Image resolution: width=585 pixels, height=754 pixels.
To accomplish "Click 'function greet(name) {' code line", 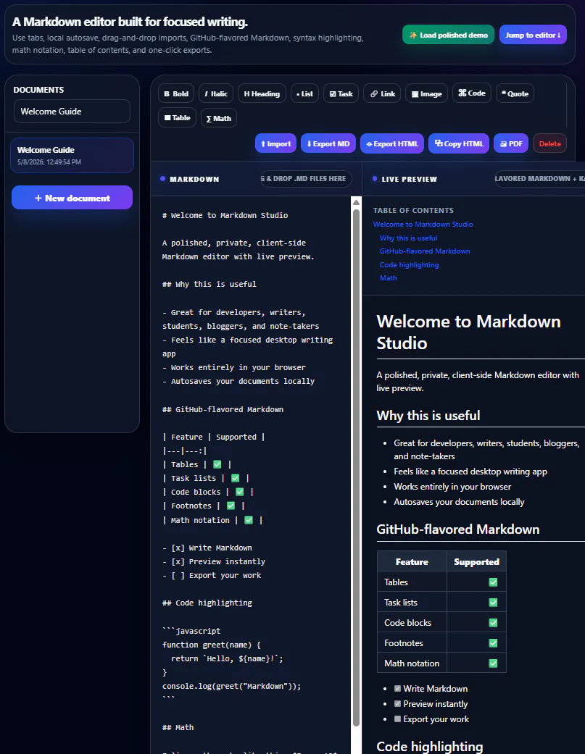I will click(212, 645).
